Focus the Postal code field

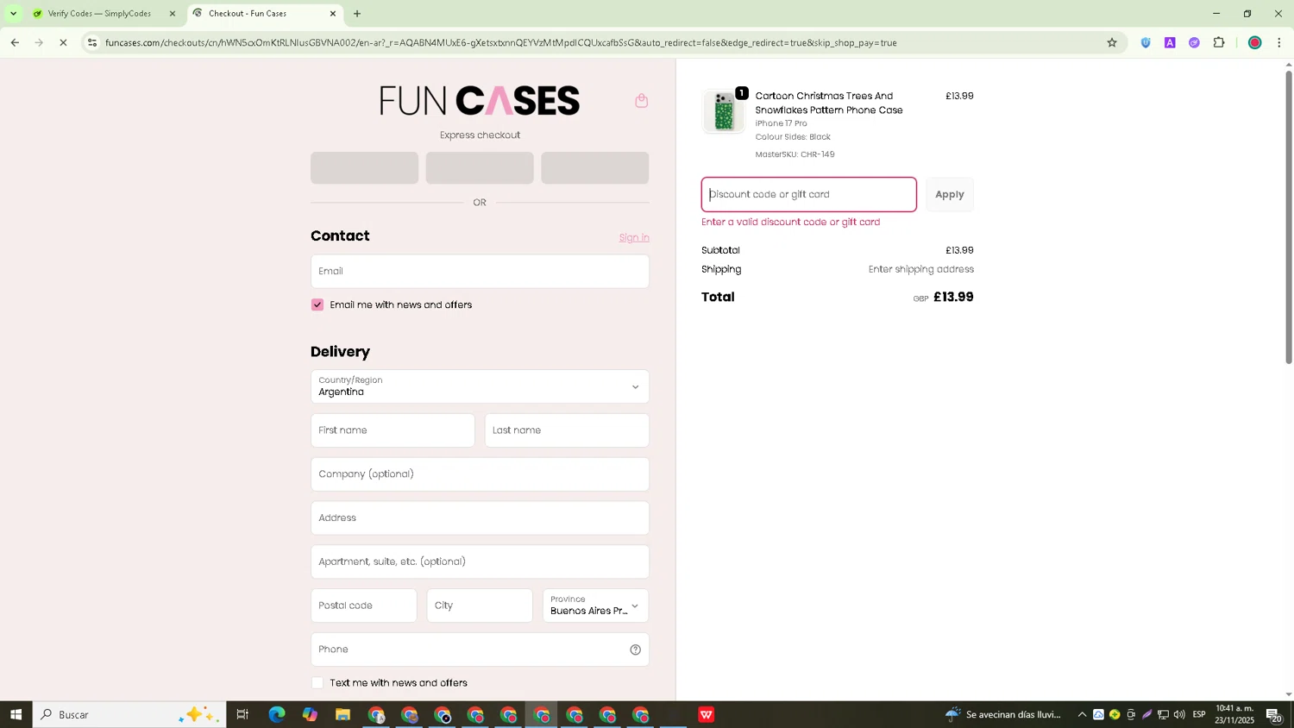(363, 606)
